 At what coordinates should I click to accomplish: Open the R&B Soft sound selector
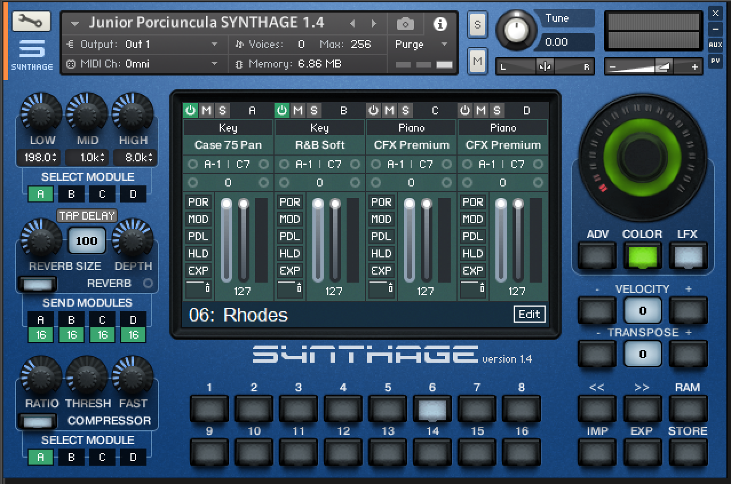point(320,145)
